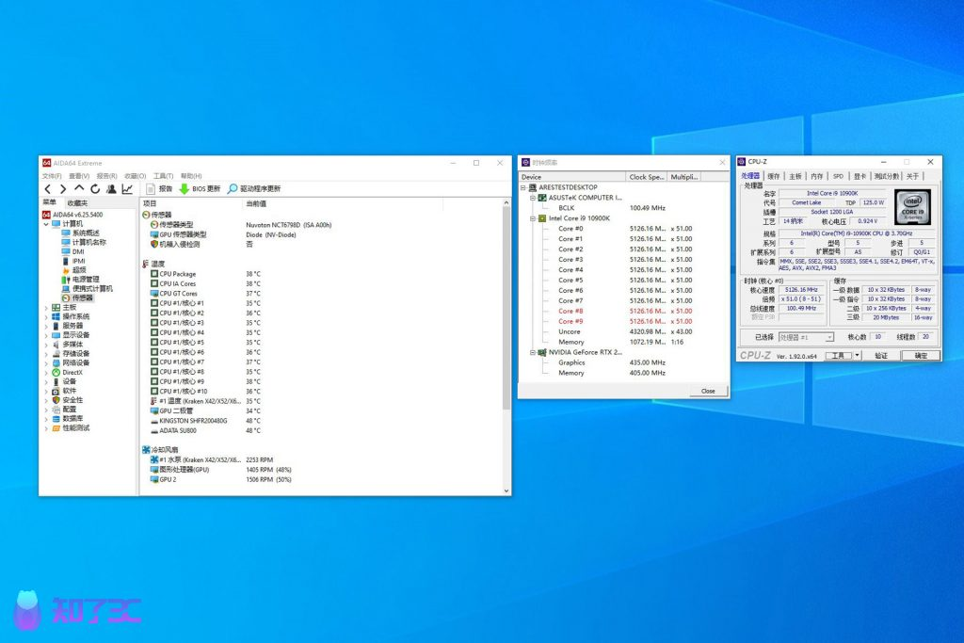Image resolution: width=964 pixels, height=643 pixels.
Task: Select AIDA64 v6.25.5400 root tree item
Action: pyautogui.click(x=72, y=215)
